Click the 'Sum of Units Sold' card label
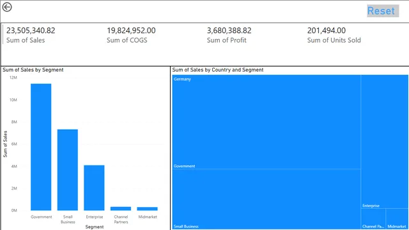Screen dimensions: 409x230 334,40
